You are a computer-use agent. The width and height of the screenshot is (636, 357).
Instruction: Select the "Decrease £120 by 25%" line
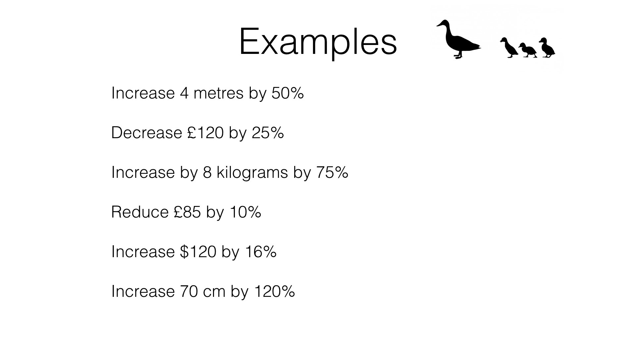[x=197, y=133]
